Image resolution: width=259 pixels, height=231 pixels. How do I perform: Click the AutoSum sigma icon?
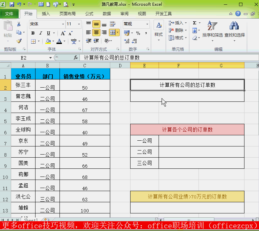click(195, 23)
